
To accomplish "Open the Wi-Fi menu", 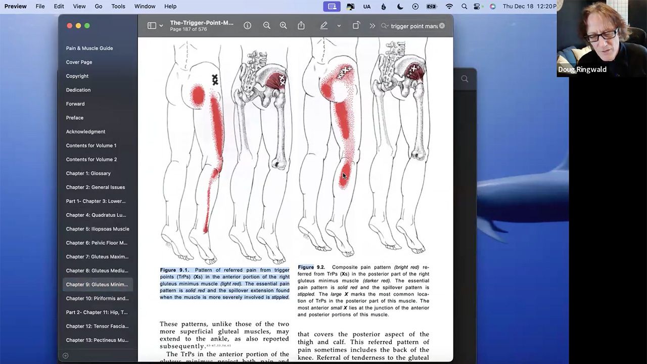I will click(449, 6).
